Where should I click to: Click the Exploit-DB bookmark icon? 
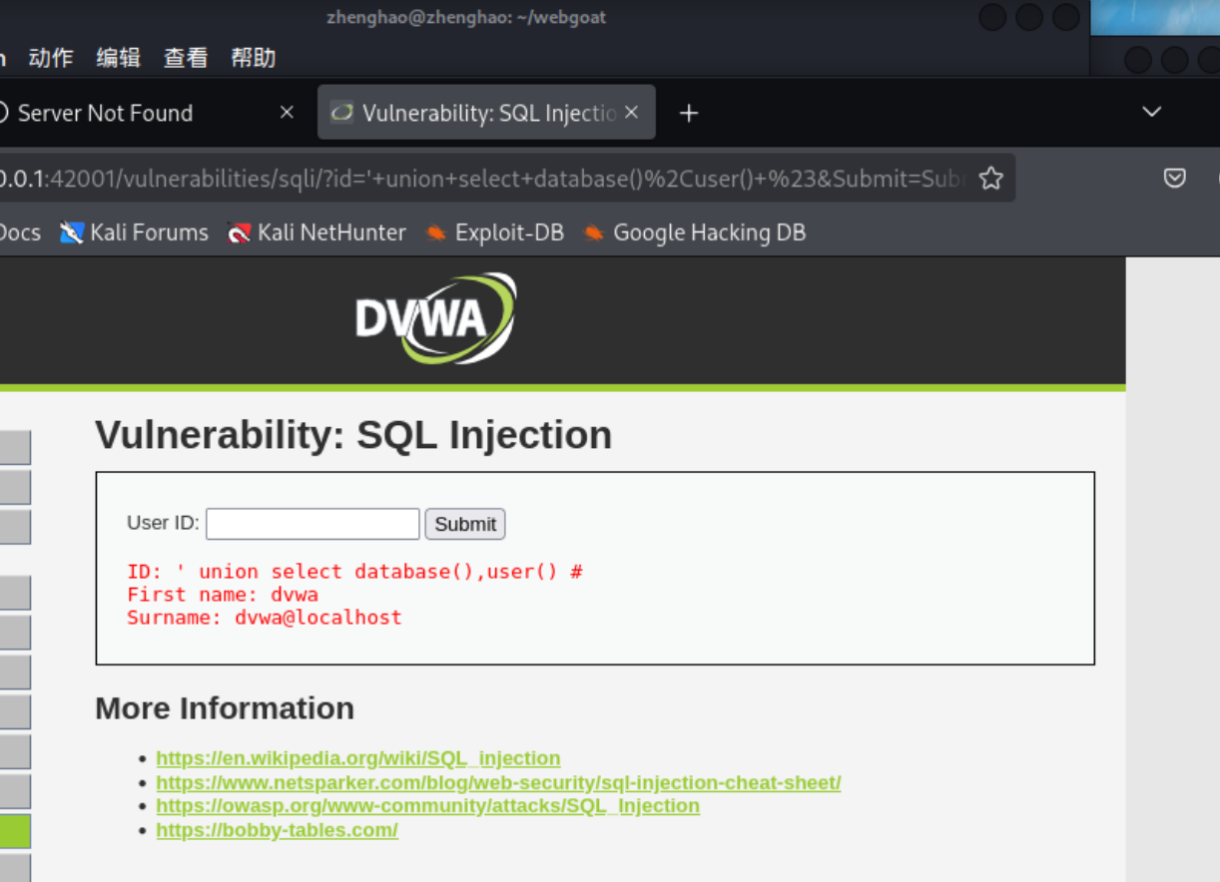click(x=435, y=233)
